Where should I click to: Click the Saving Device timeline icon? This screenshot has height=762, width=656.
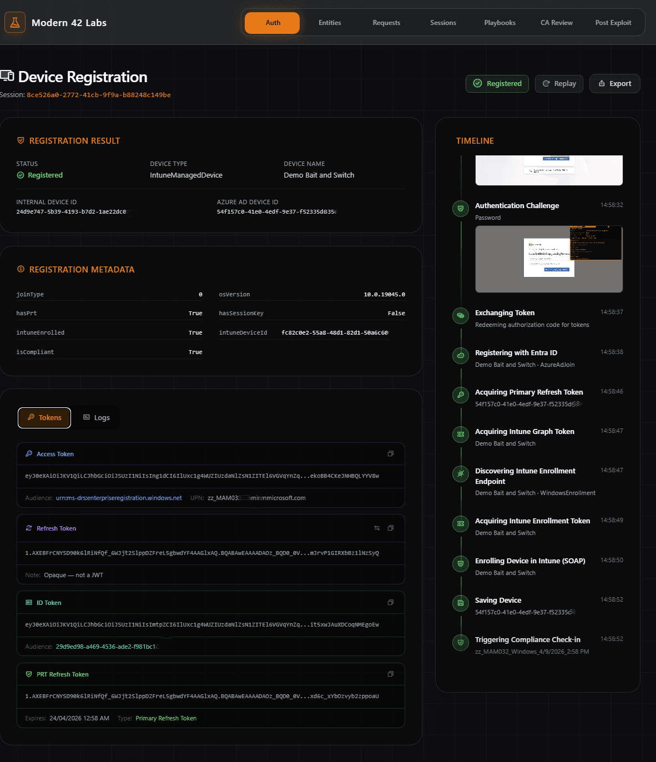pyautogui.click(x=460, y=603)
